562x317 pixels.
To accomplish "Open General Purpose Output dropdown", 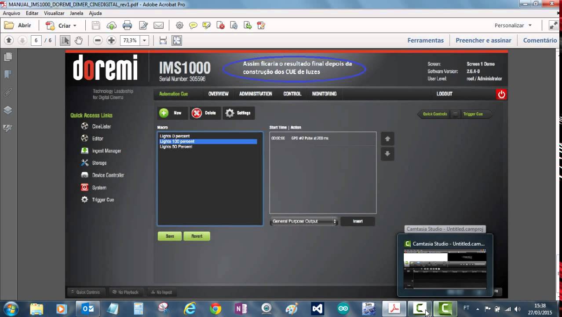I will 304,221.
